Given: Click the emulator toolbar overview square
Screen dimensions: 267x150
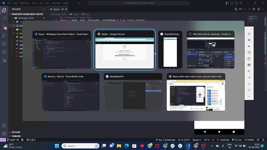Looking at the screenshot, I should click(249, 90).
